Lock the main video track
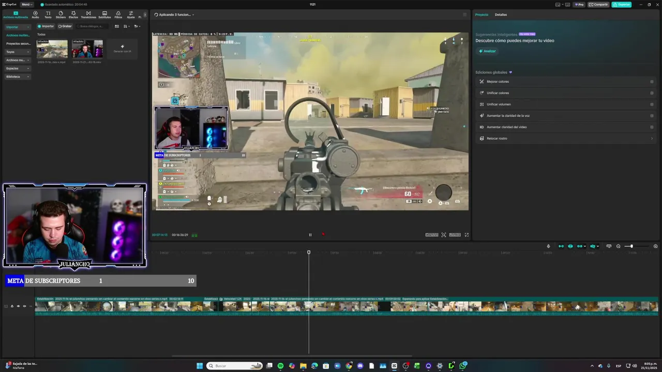 pyautogui.click(x=12, y=306)
